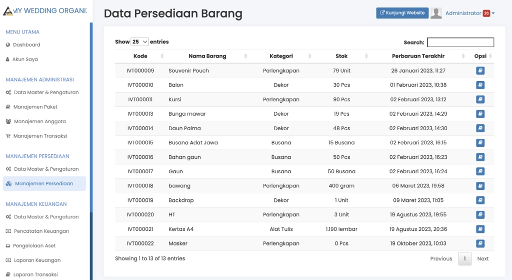Click the Next pagination button
Viewport: 512px width, 280px height.
click(x=482, y=259)
